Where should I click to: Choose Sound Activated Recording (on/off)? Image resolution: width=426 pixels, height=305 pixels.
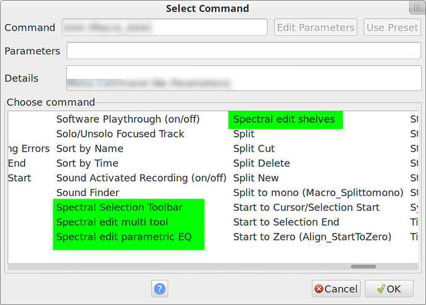pyautogui.click(x=141, y=178)
